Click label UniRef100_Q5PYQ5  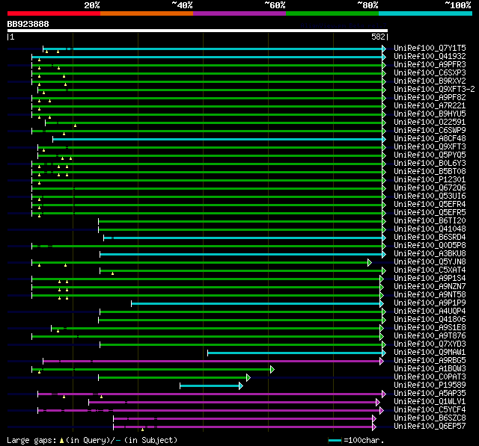[x=430, y=155]
